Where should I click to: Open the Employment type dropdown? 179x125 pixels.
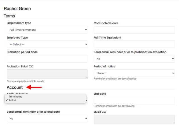click(x=47, y=30)
